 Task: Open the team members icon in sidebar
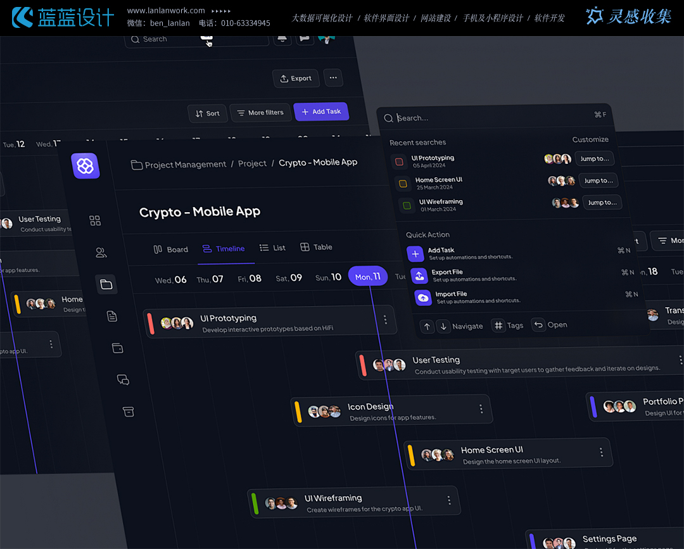point(101,253)
